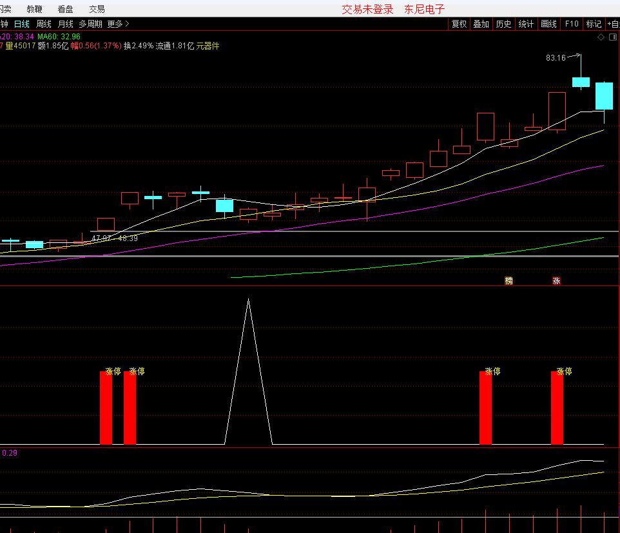The image size is (620, 533).
Task: Switch to 周线 weekly chart period
Action: 44,24
